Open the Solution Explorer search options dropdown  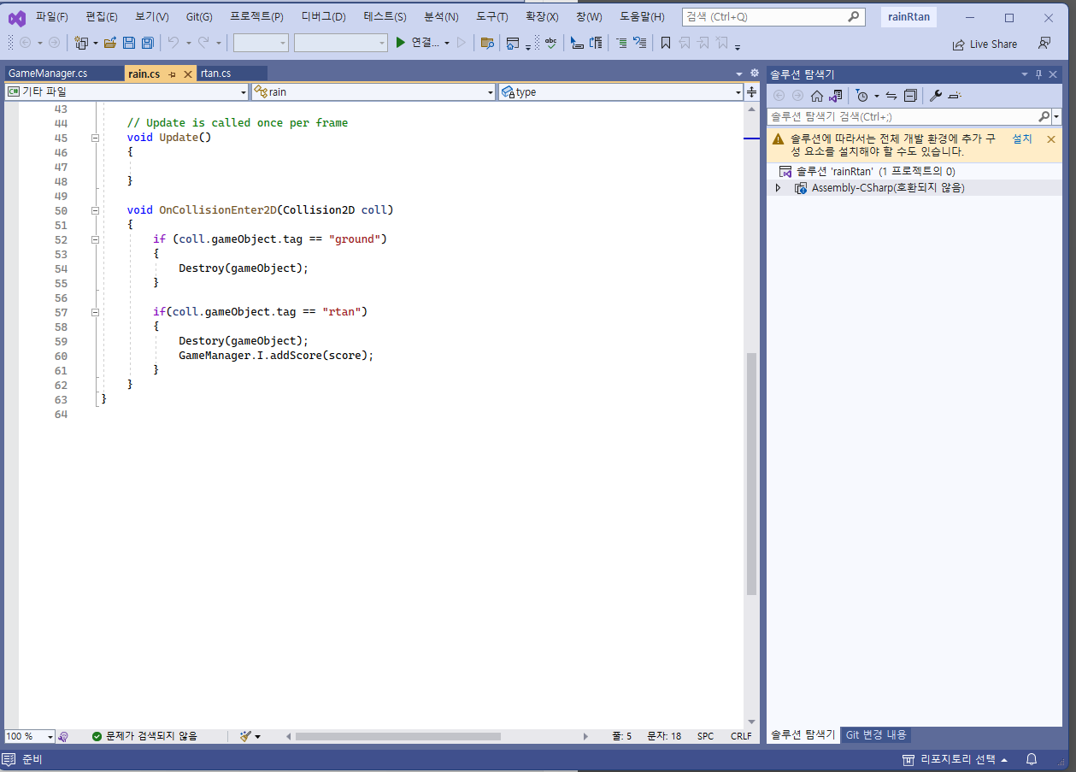pos(1057,116)
